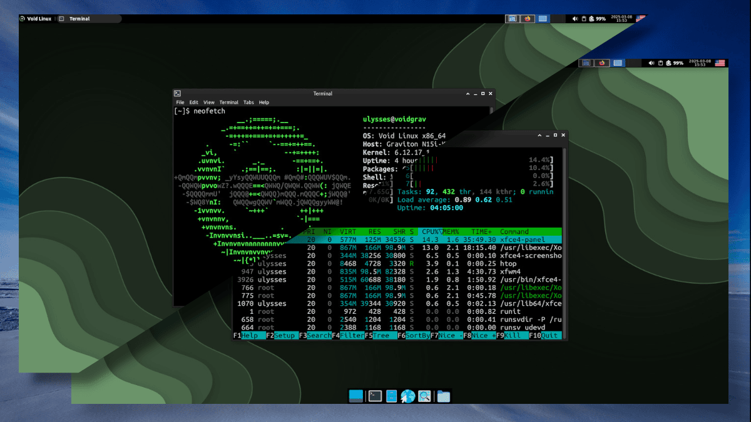Click the CPU usage meter bar in htop
The width and height of the screenshot is (751, 422).
pos(494,160)
